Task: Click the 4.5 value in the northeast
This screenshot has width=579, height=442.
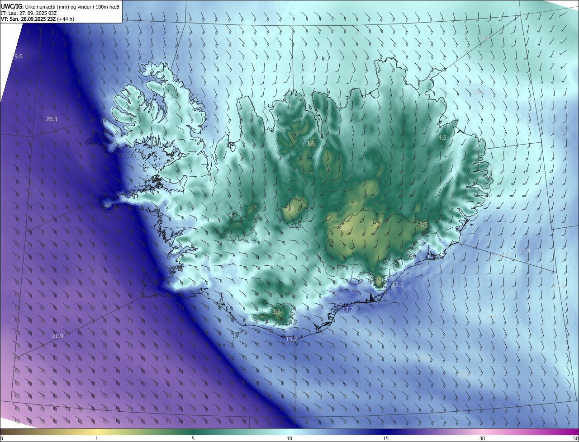Action: click(x=442, y=137)
